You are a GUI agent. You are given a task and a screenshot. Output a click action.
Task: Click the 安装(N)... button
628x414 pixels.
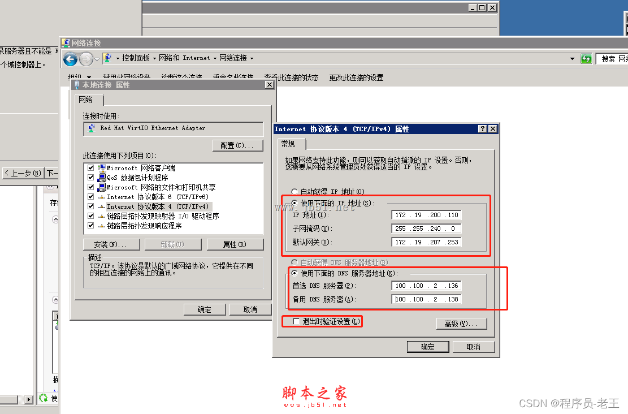pos(111,244)
